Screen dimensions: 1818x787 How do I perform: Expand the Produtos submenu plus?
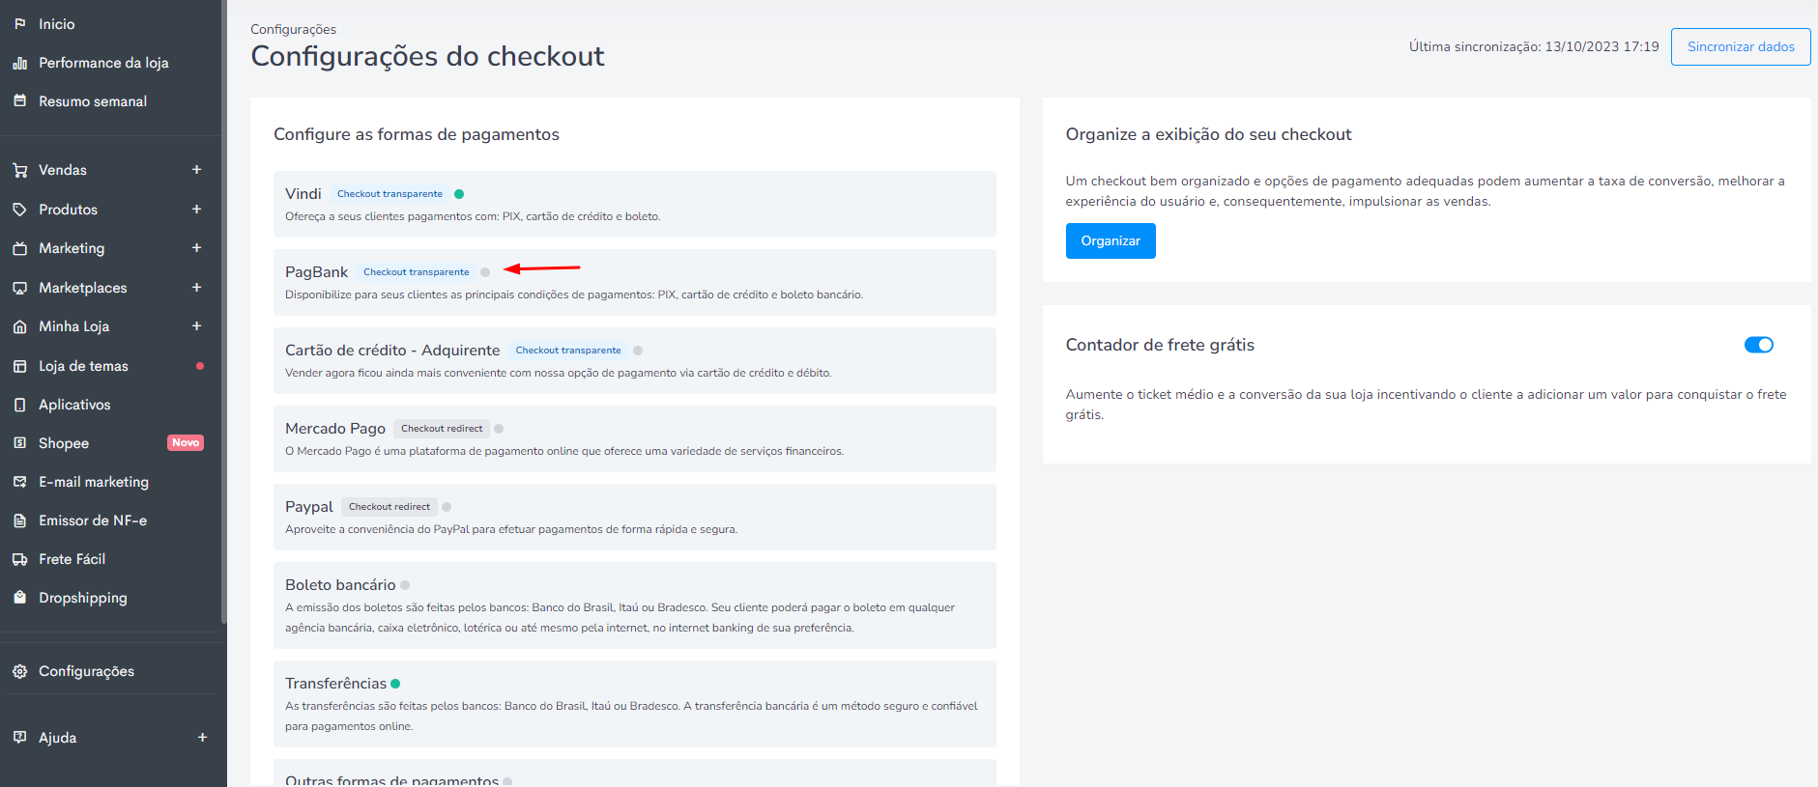(196, 210)
